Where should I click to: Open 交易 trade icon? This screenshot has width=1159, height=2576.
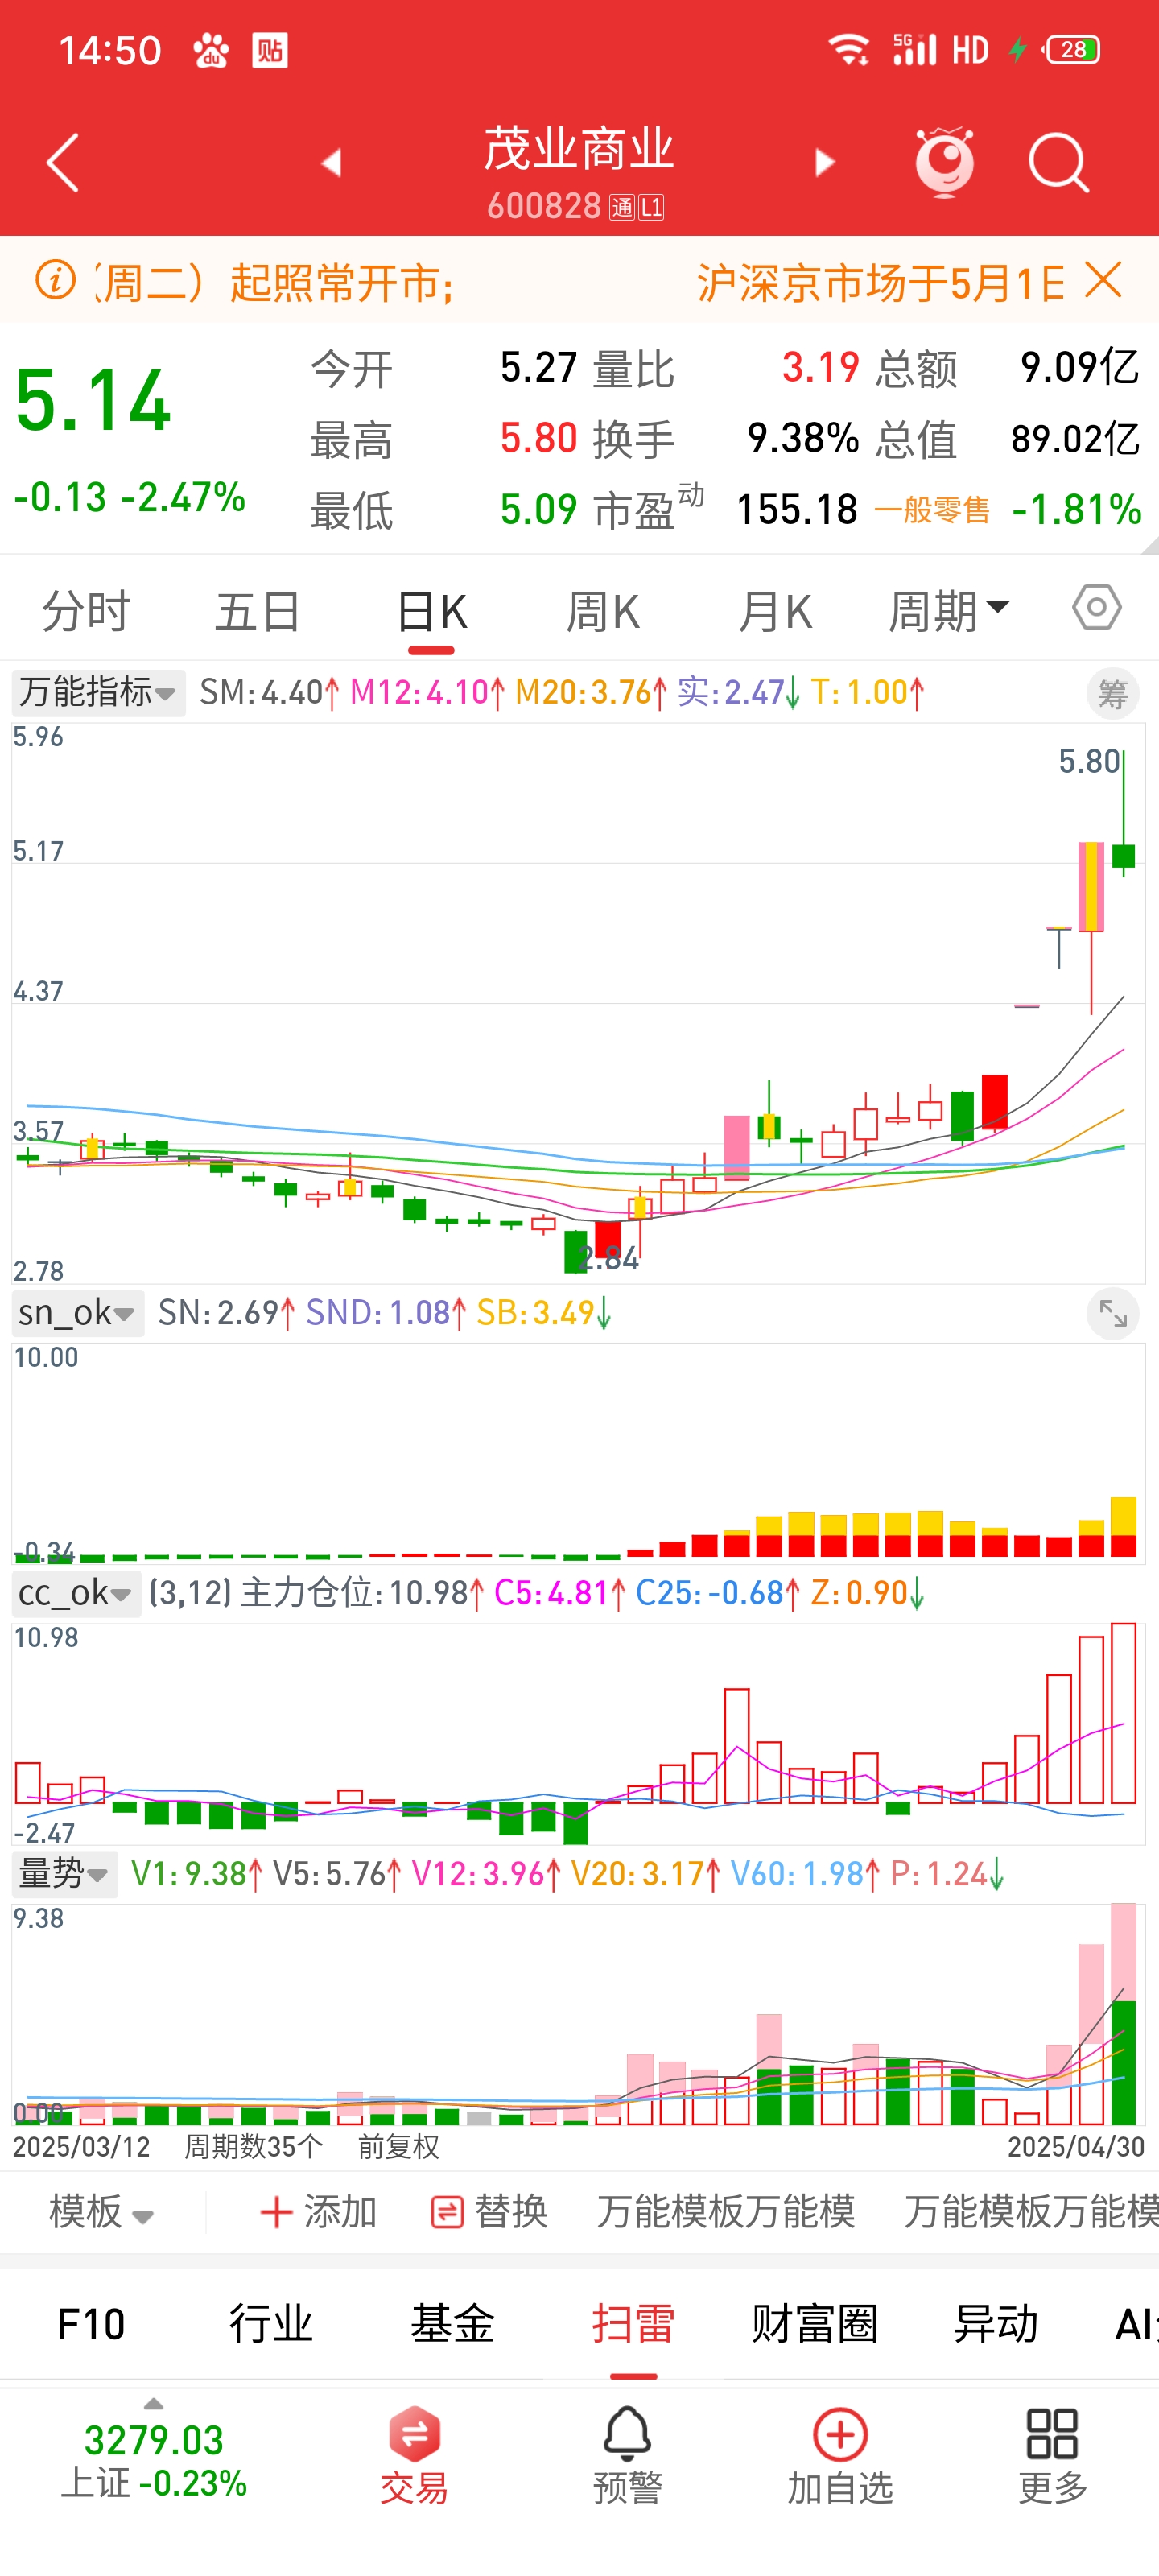(x=414, y=2455)
